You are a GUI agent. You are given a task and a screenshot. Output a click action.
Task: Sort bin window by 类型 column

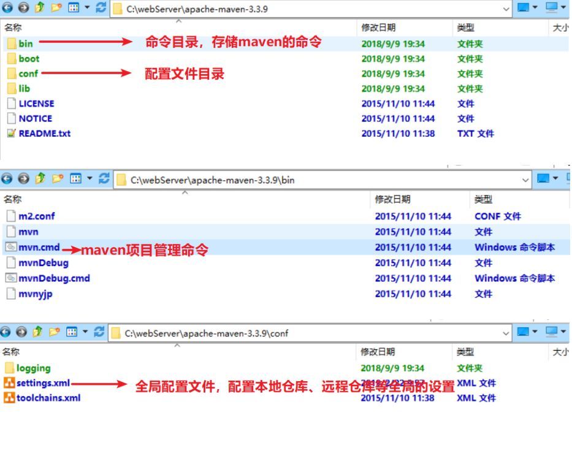point(483,199)
